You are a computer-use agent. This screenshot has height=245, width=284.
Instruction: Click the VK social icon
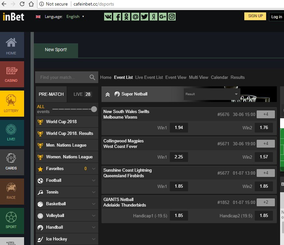[x=108, y=16]
